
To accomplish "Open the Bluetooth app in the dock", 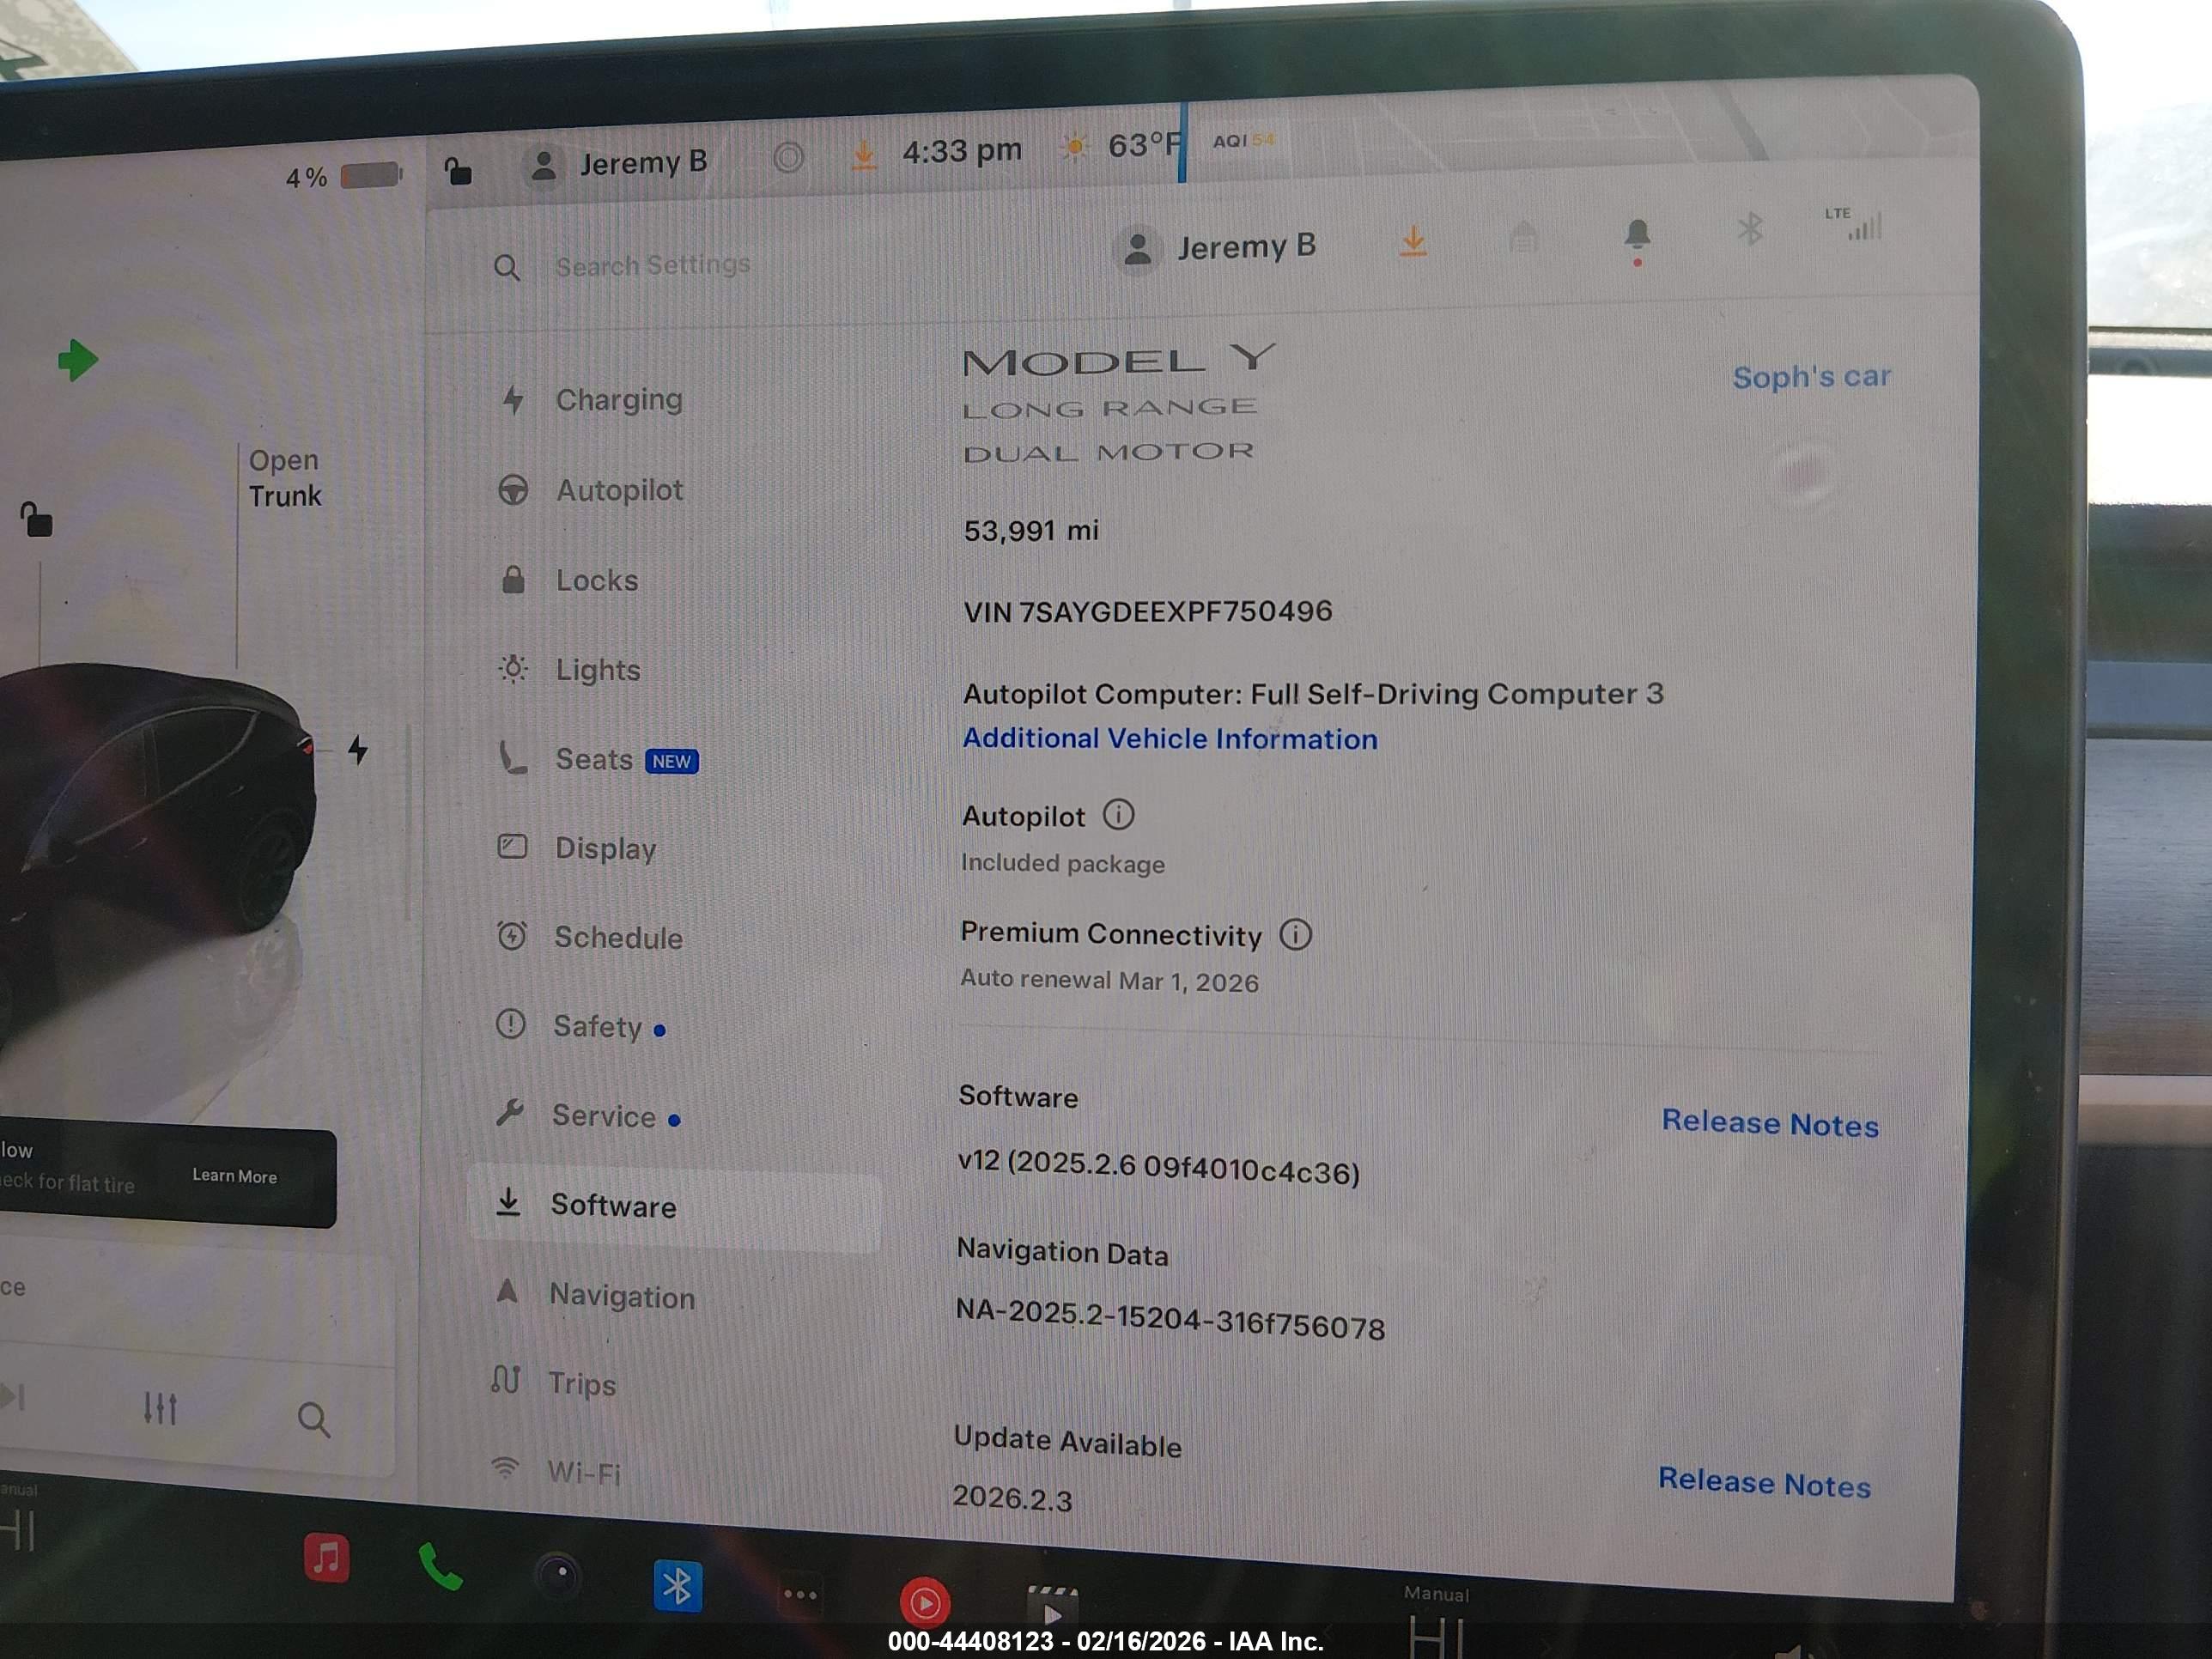I will [677, 1586].
